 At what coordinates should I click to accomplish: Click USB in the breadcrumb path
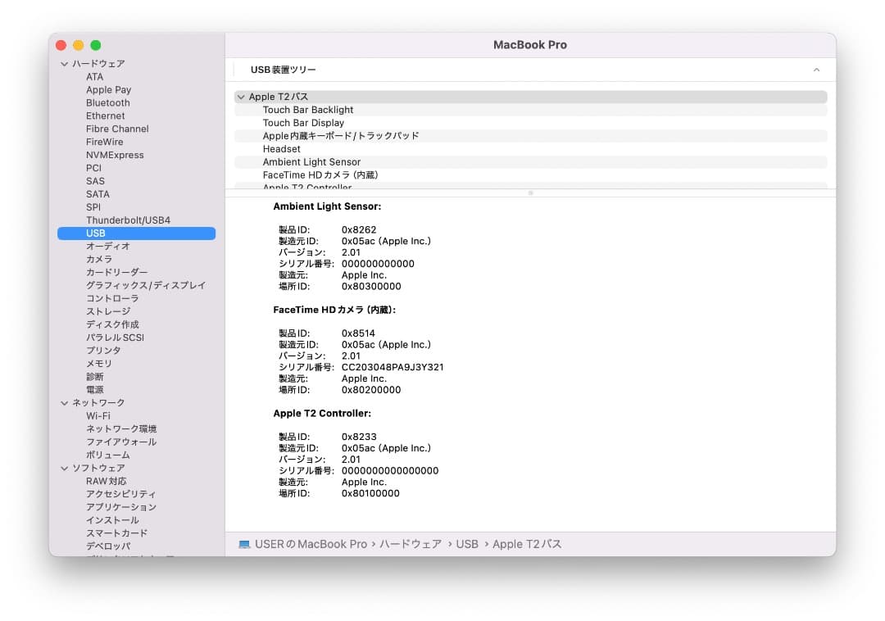[x=467, y=543]
